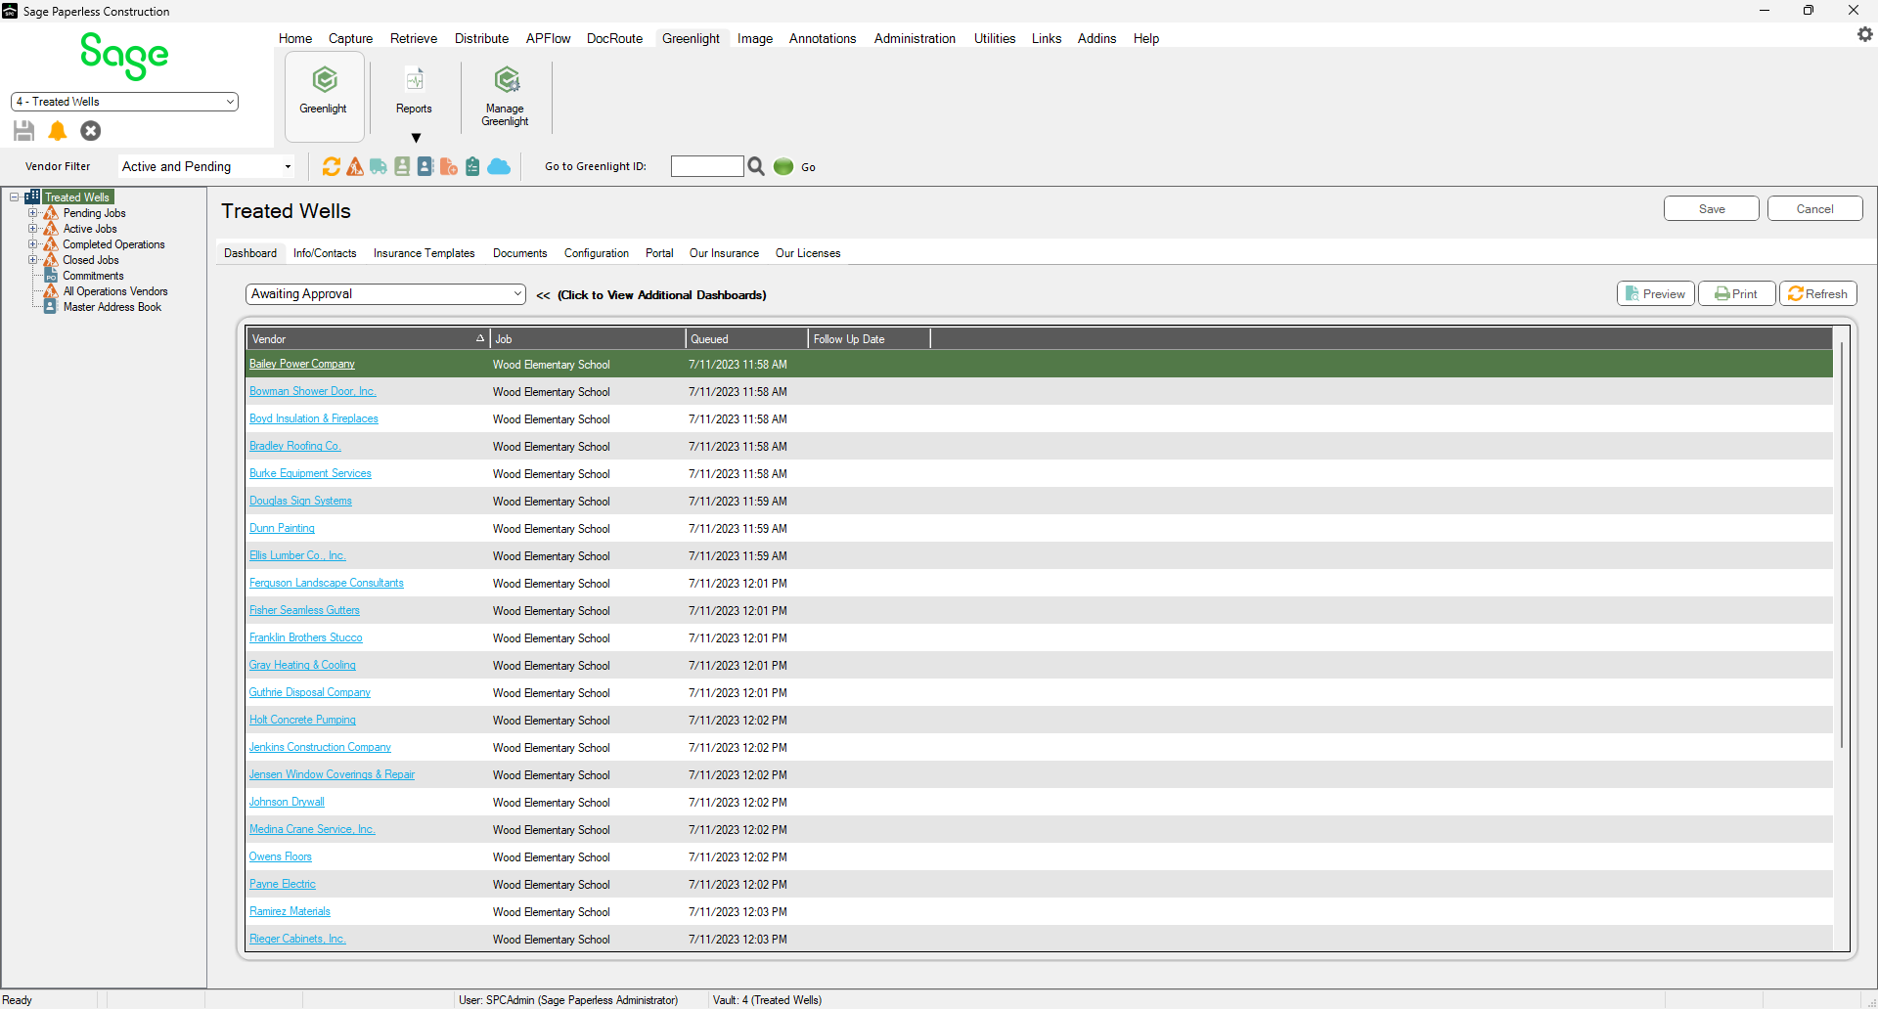The width and height of the screenshot is (1878, 1009).
Task: Click the Commitments PO icon in the tree
Action: (x=51, y=277)
